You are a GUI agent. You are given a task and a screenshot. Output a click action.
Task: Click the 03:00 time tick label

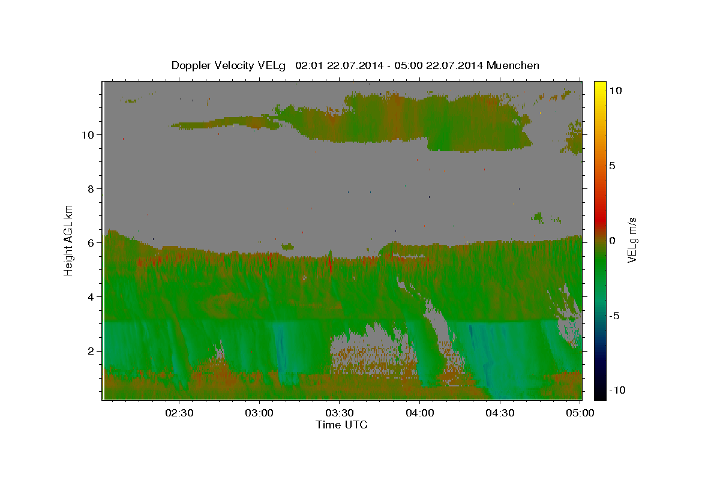click(260, 413)
